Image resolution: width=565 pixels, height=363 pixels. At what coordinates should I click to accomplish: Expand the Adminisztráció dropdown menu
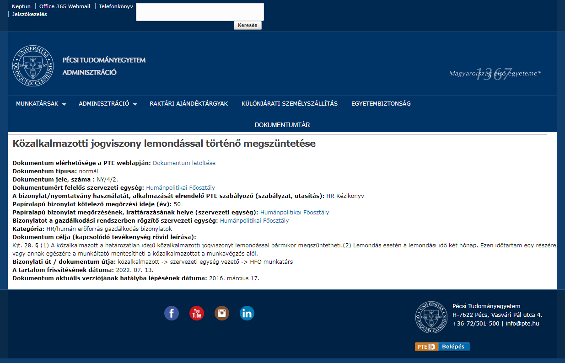click(x=108, y=104)
